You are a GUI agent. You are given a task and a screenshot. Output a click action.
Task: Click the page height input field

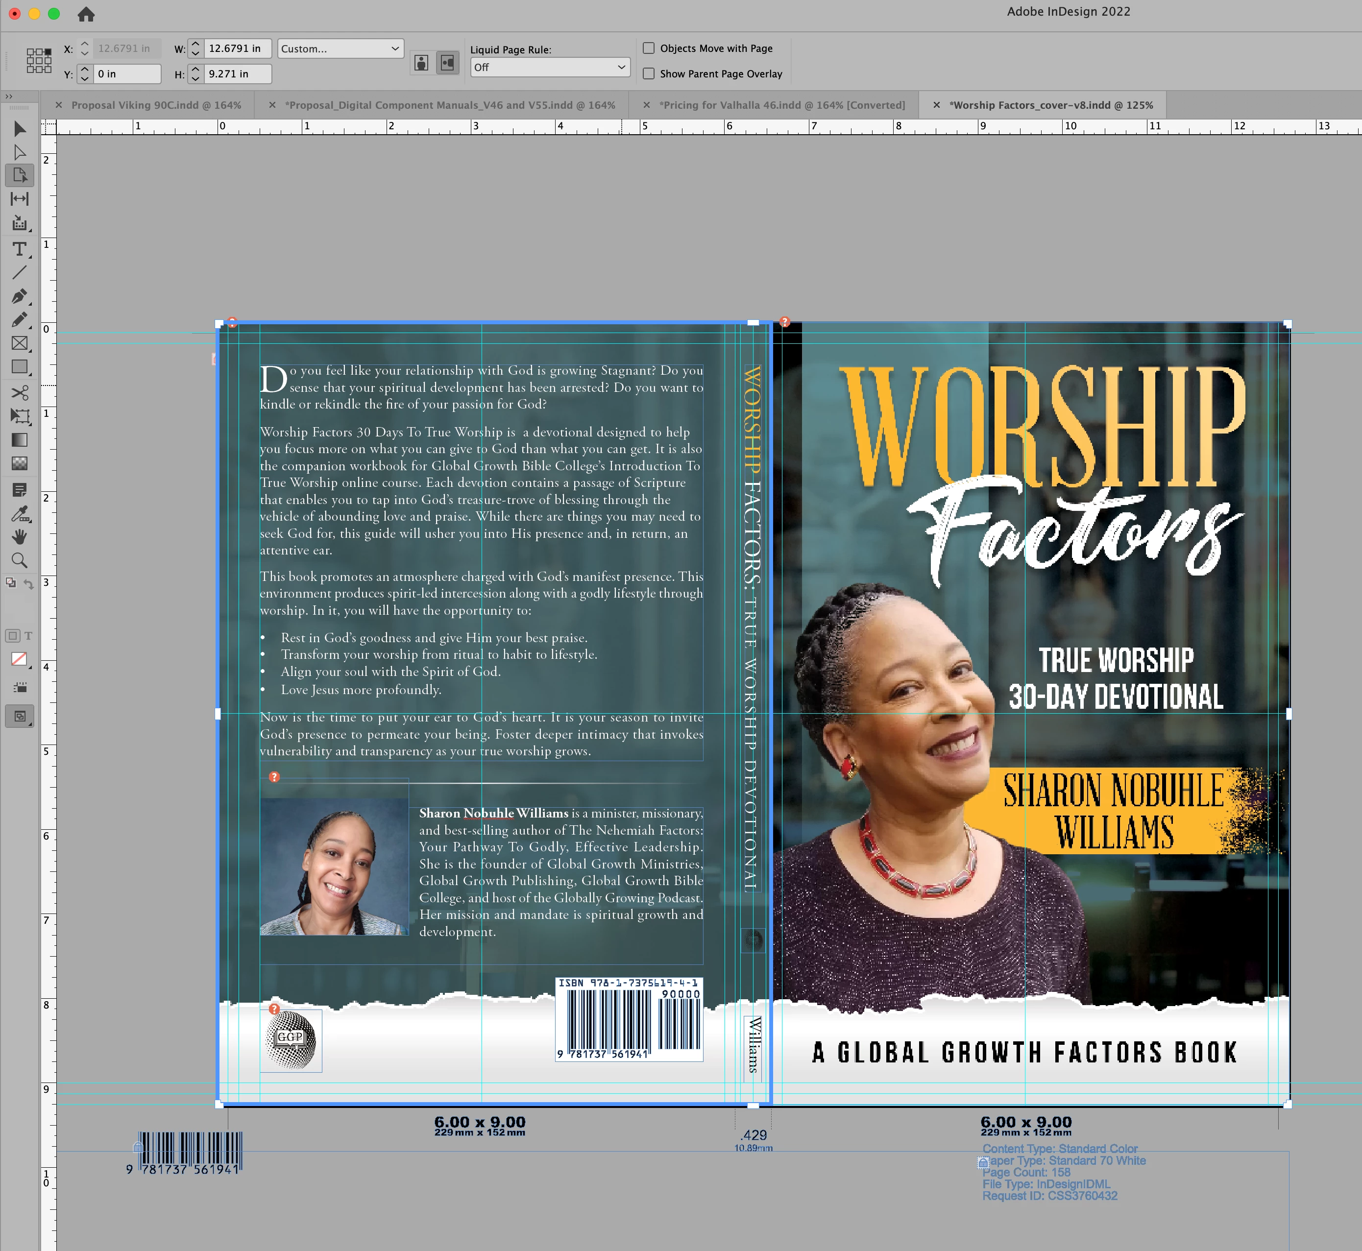coord(237,74)
